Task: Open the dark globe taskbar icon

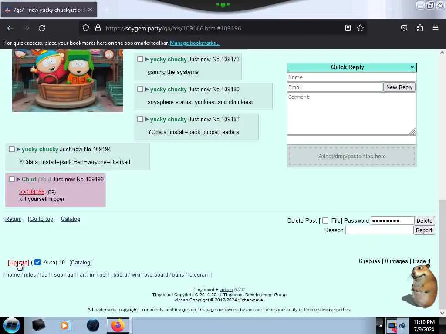Action: (93, 325)
